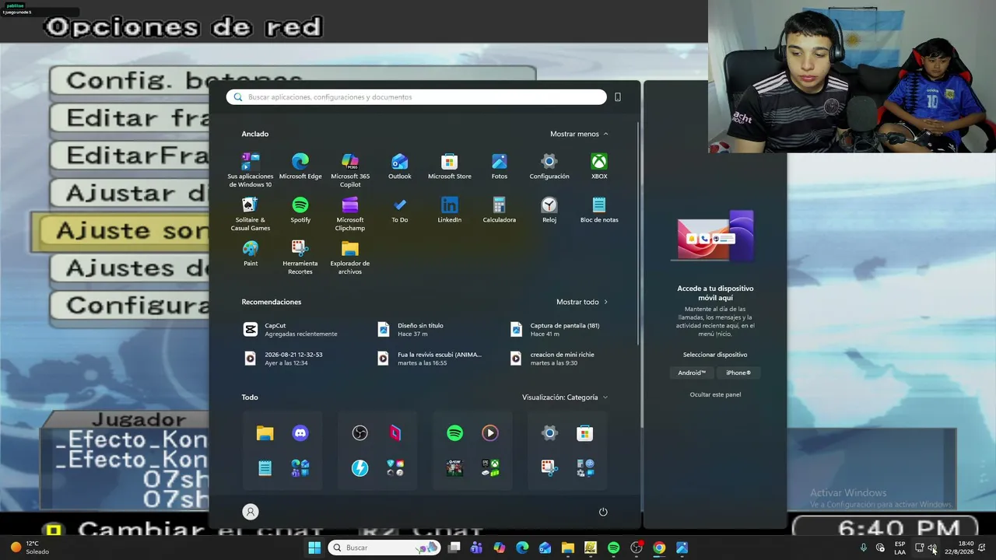Click the Start menu vertical scrollbar
The height and width of the screenshot is (560, 996).
click(x=639, y=233)
